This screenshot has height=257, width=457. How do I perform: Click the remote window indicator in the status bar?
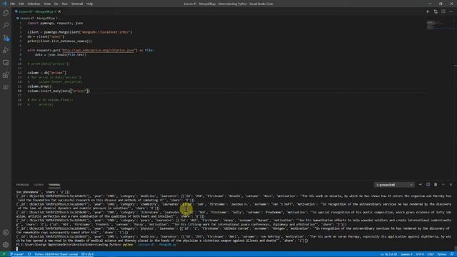coord(4,254)
